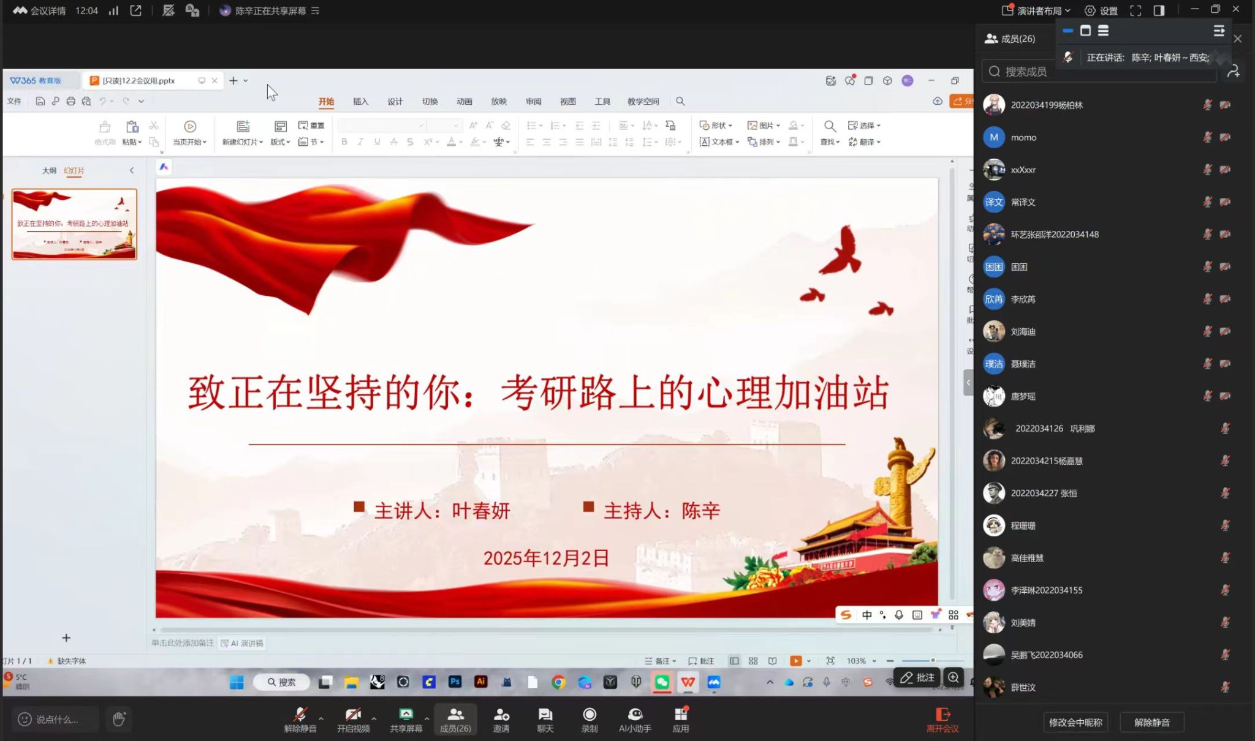Click the raise hand icon

click(x=119, y=719)
